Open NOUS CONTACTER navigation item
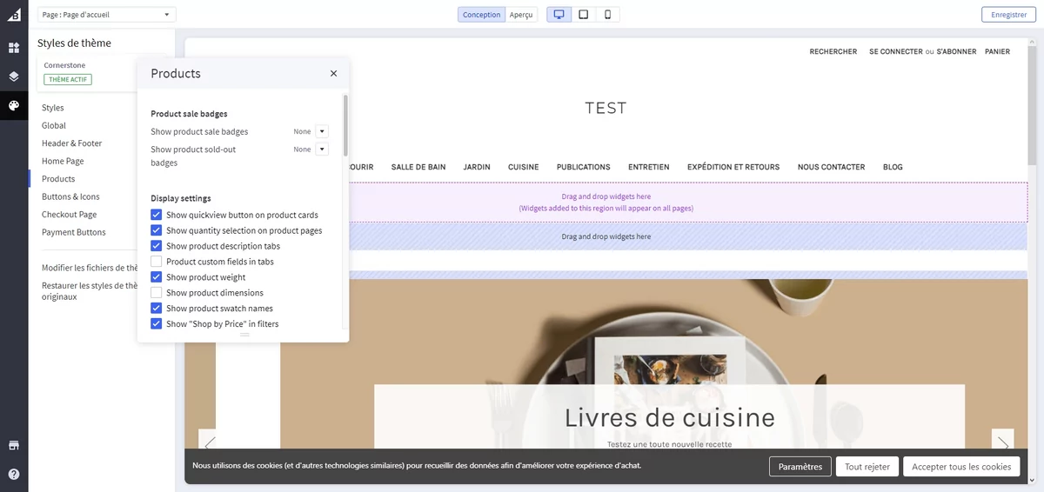 831,167
